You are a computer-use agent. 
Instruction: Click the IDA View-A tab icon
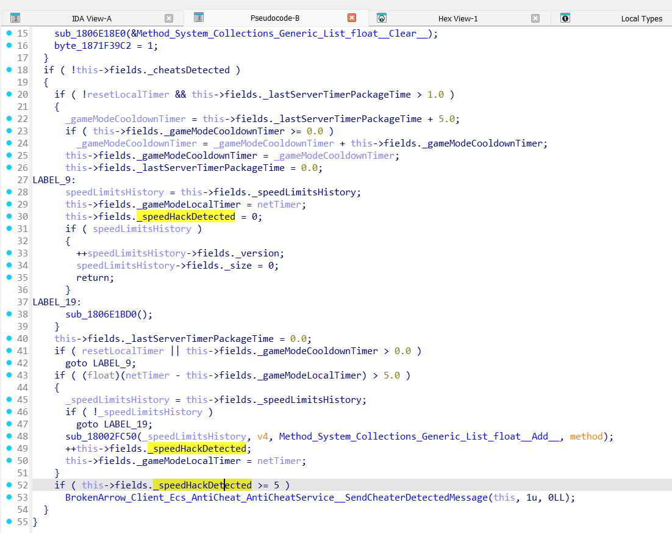(15, 18)
